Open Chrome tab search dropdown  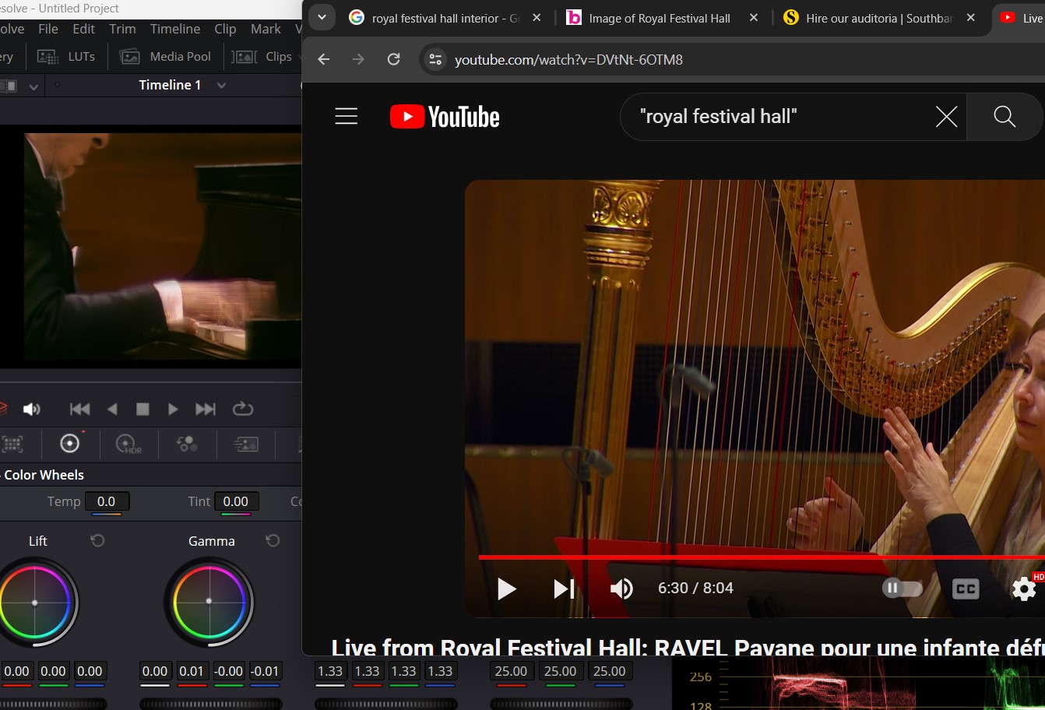pyautogui.click(x=322, y=17)
